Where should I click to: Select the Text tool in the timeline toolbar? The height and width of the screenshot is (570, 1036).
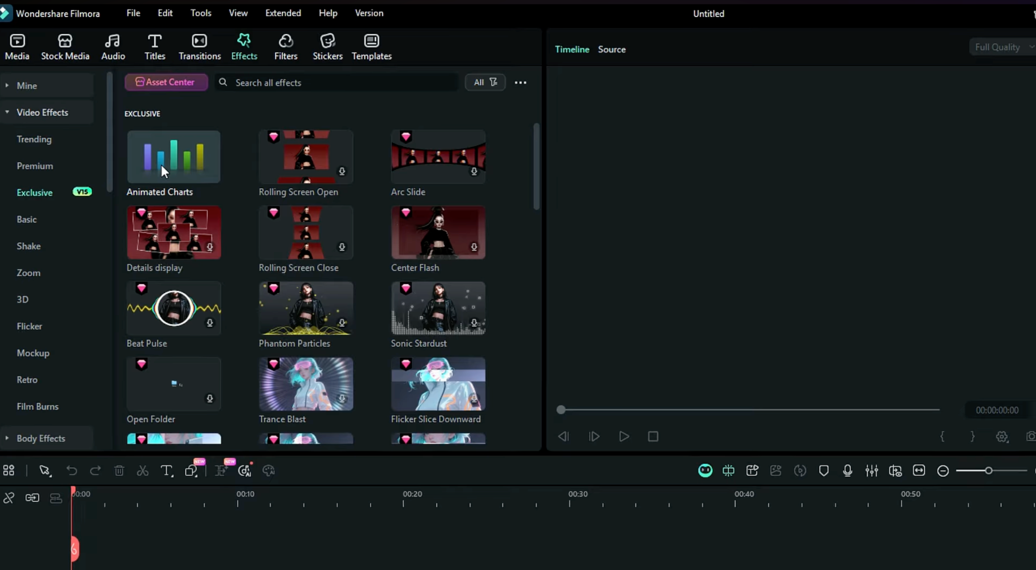coord(166,470)
